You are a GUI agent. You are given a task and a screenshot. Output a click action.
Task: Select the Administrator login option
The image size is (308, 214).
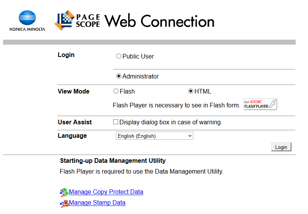click(119, 76)
